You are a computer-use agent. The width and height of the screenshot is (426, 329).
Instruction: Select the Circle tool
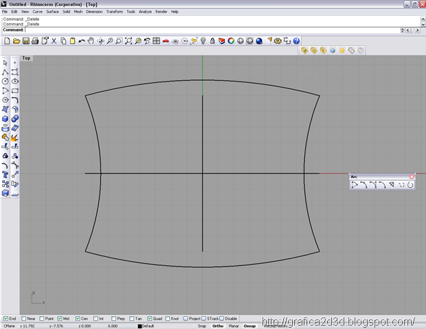pyautogui.click(x=5, y=82)
